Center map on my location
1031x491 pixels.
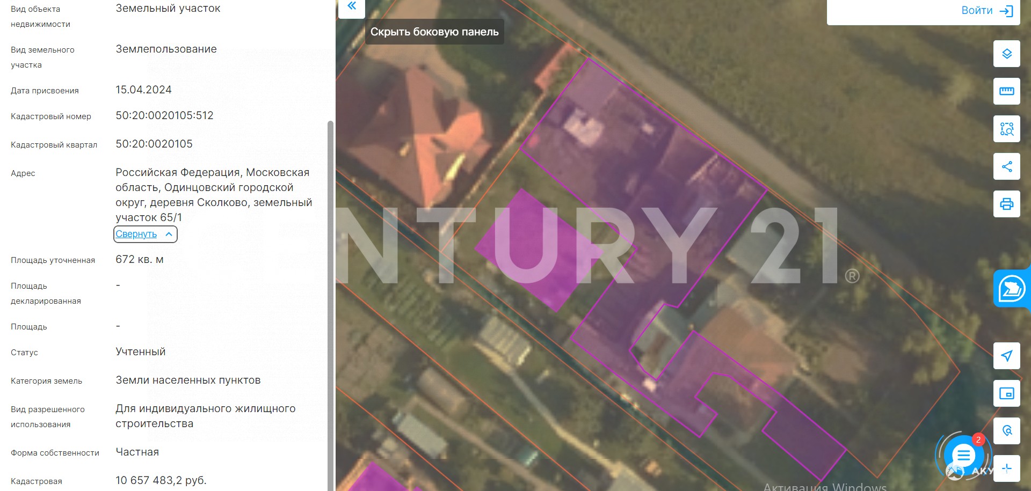1006,356
